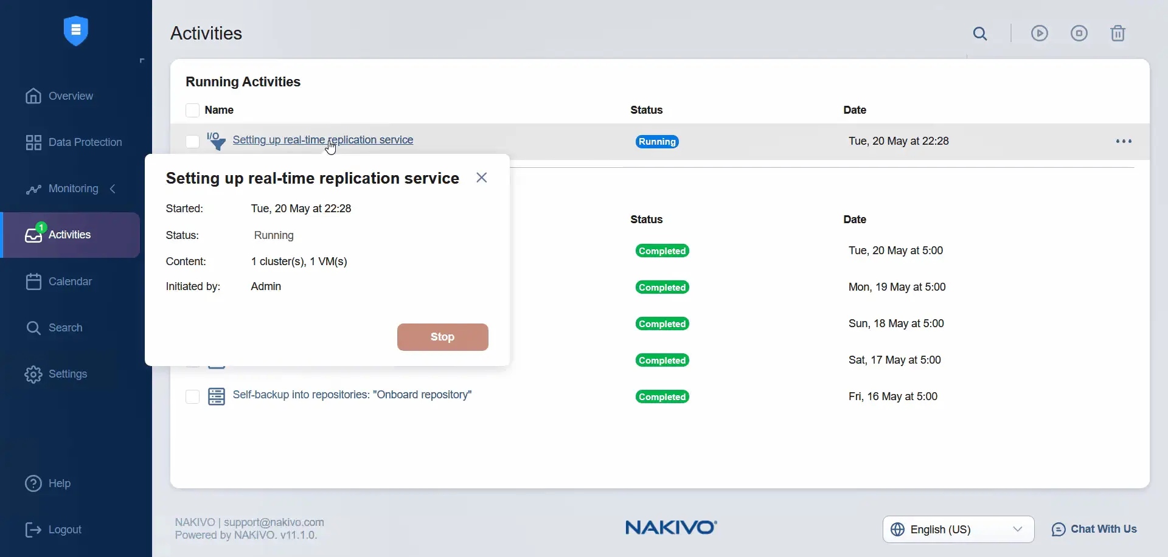Collapse the Monitoring sidebar section
This screenshot has height=557, width=1168.
point(113,189)
